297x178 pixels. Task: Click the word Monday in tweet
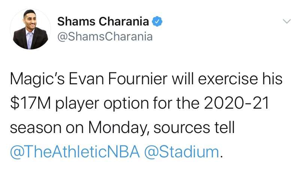117,128
